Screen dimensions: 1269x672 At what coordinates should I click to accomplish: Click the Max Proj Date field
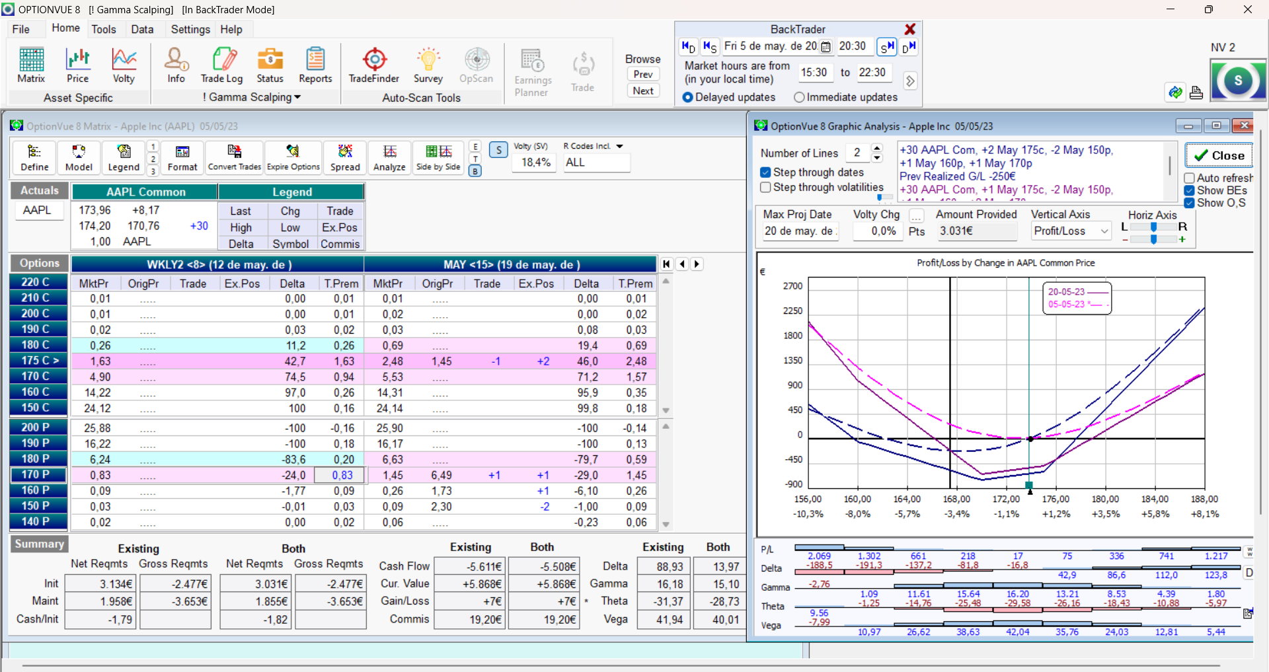(x=799, y=231)
